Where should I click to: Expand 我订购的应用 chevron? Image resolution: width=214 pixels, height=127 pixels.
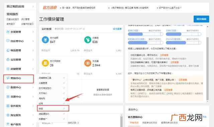[33, 6]
